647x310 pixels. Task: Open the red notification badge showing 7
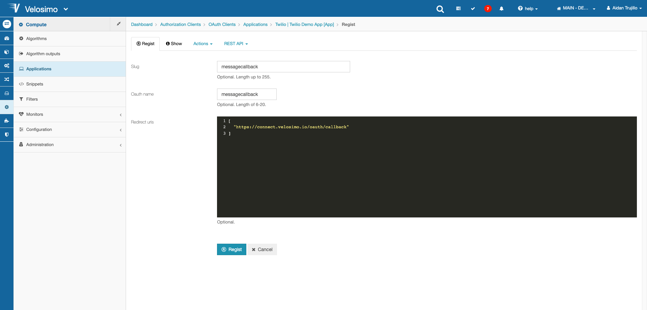[488, 9]
